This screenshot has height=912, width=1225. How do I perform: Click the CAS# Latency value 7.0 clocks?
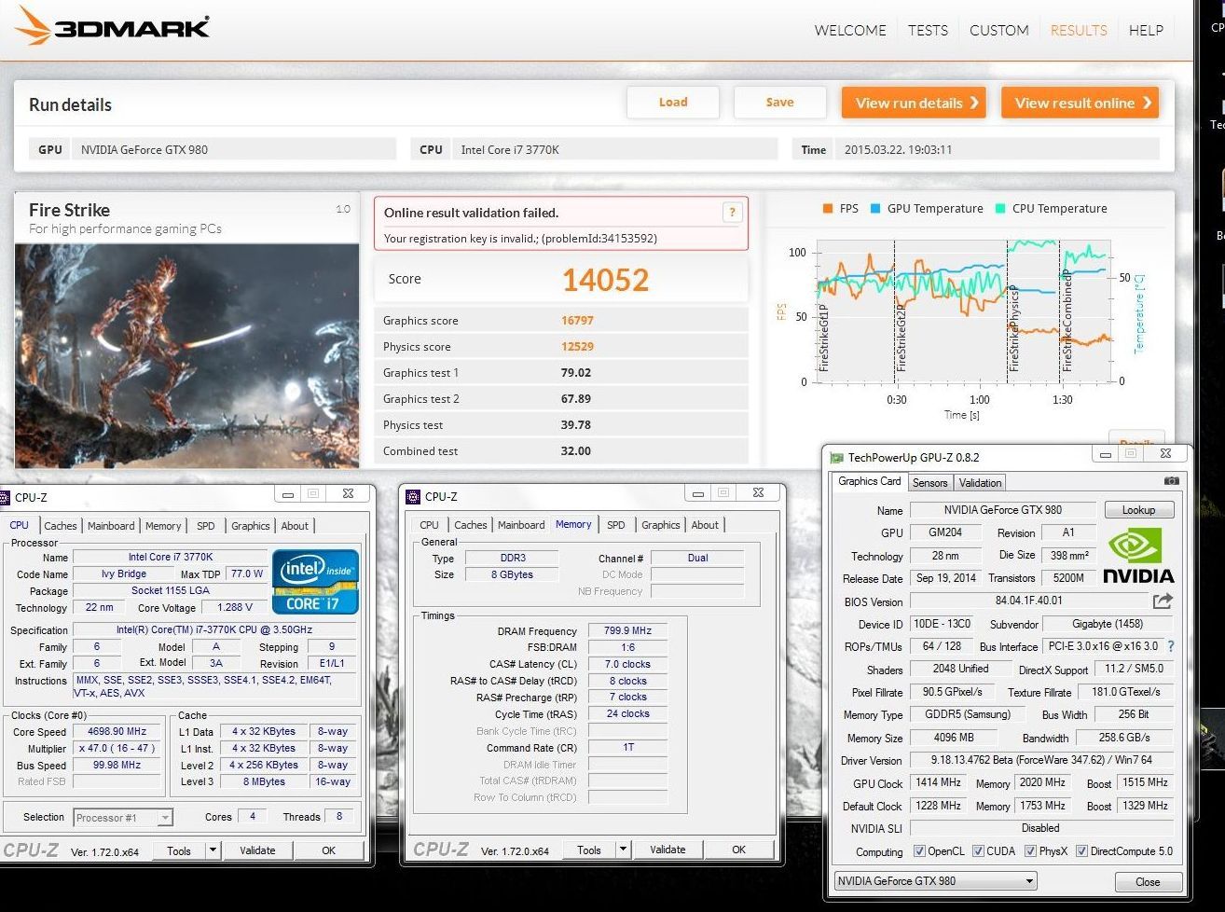(x=628, y=665)
